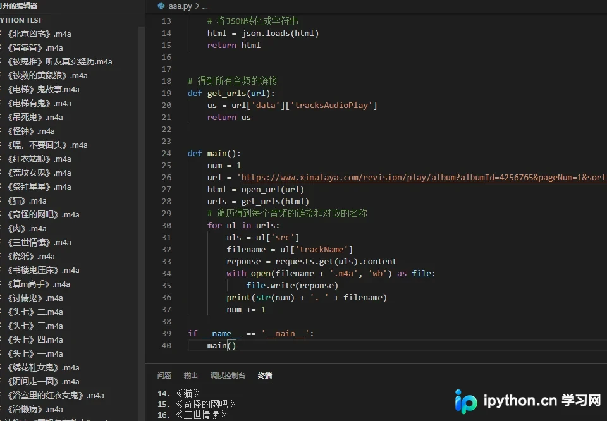
Task: Open 《猫》.m4a file
Action: point(27,201)
